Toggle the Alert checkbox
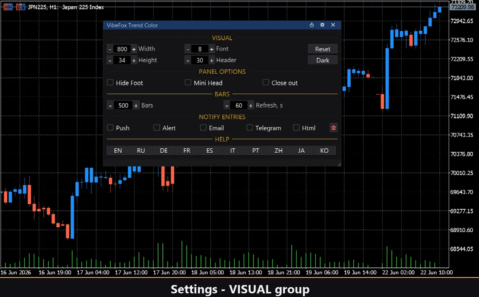The image size is (479, 297). click(x=157, y=128)
